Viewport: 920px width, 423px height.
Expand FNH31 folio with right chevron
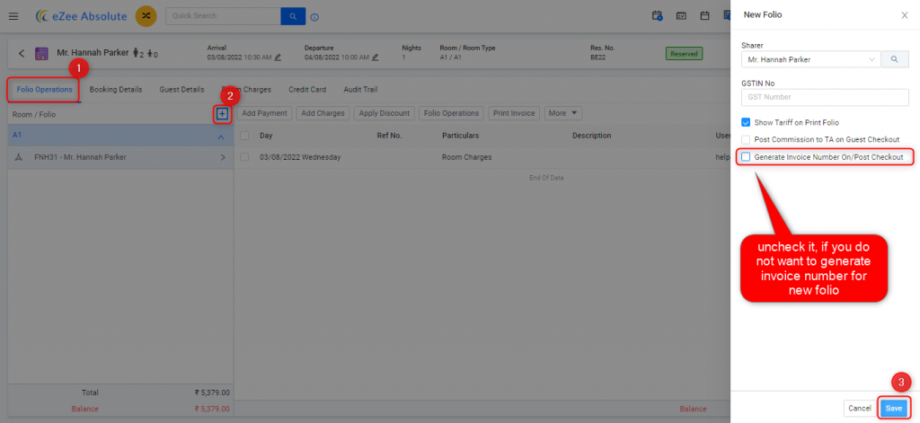point(223,157)
